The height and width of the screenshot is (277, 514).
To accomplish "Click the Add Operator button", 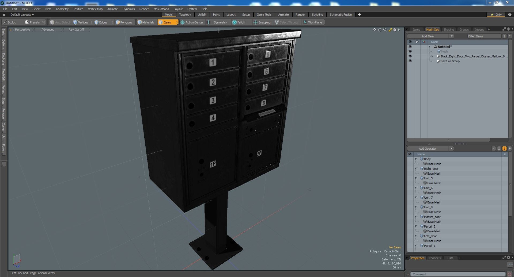I will pos(428,149).
